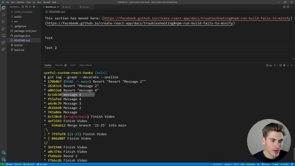Open the Accounts icon in activity bar
The image size is (295, 166).
coord(3,153)
